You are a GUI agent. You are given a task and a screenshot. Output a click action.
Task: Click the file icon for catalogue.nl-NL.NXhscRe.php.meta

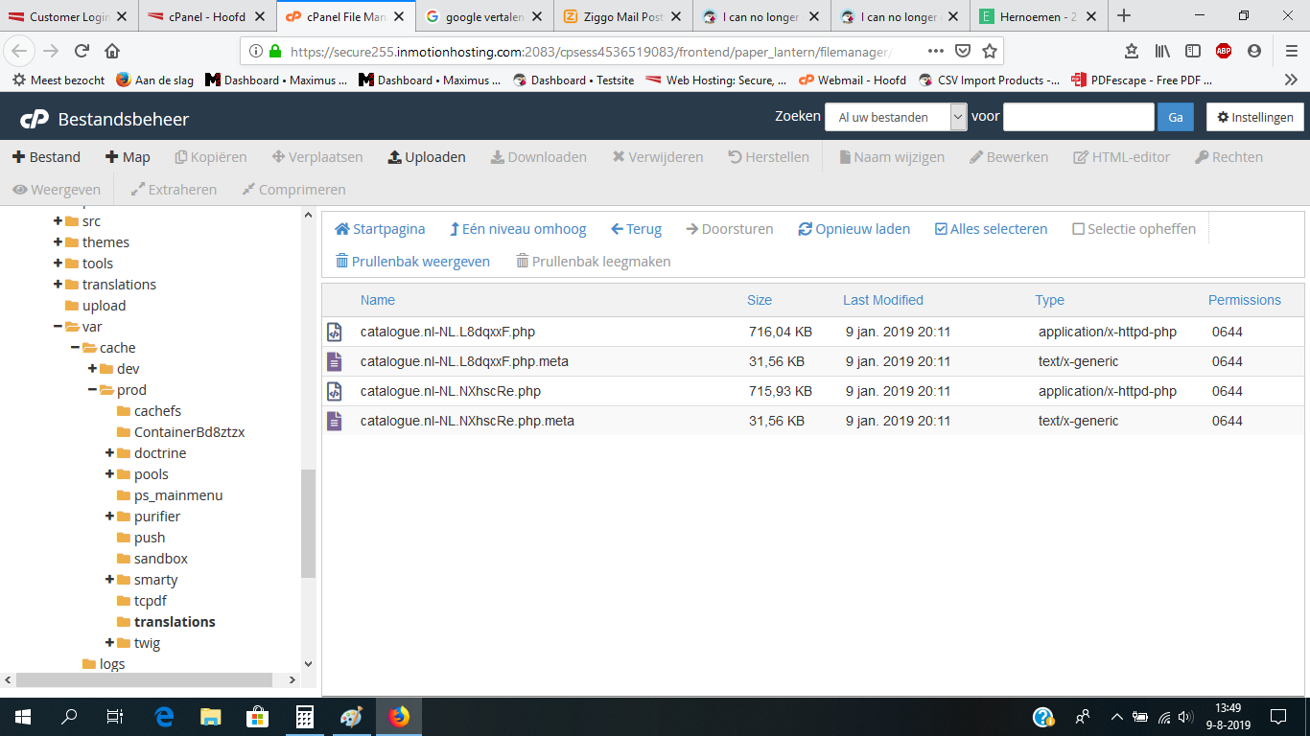tap(334, 422)
